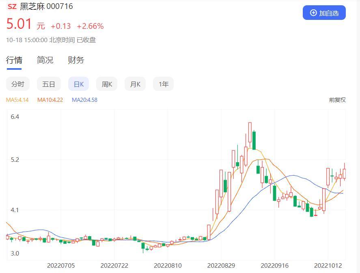Click the 20220705 date axis label
Image resolution: width=360 pixels, height=273 pixels.
[61, 266]
